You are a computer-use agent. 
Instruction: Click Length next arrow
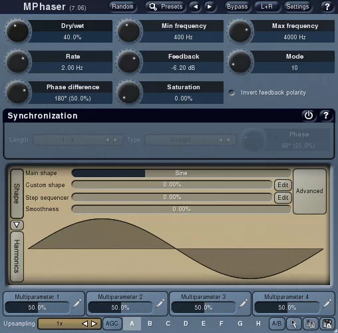pyautogui.click(x=116, y=140)
